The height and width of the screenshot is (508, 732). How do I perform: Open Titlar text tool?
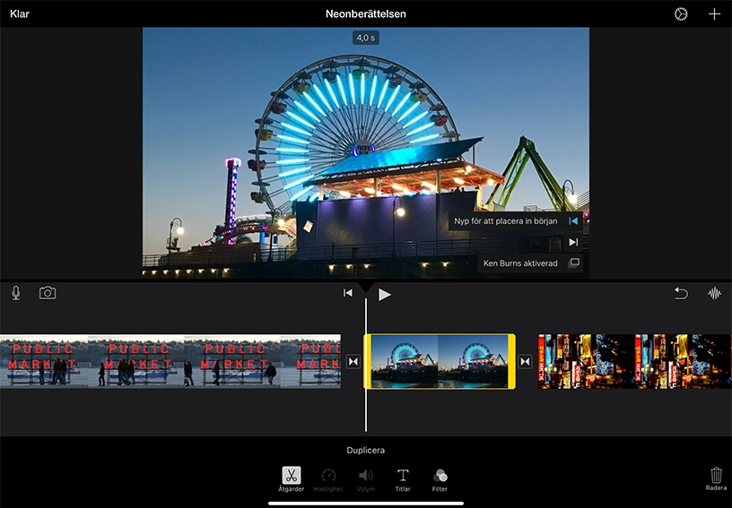tap(403, 479)
